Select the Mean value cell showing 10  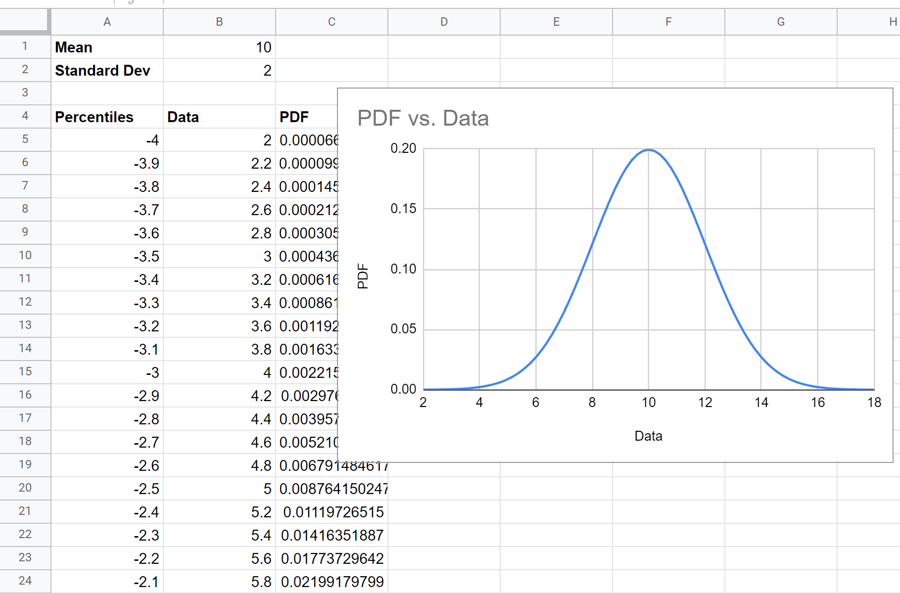point(219,47)
